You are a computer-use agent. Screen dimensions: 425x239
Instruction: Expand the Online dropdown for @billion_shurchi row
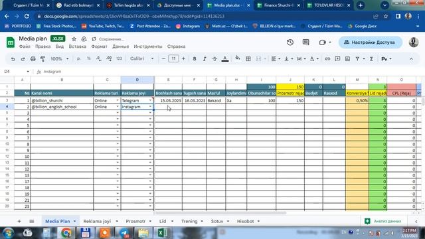(x=118, y=100)
